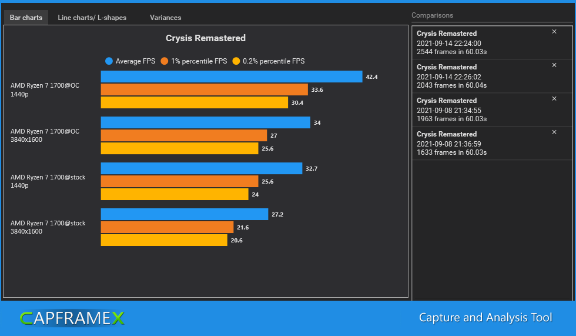This screenshot has height=336, width=576.
Task: Click the AMD Ryzen 7 1700@OC 1440p label
Action: click(45, 89)
